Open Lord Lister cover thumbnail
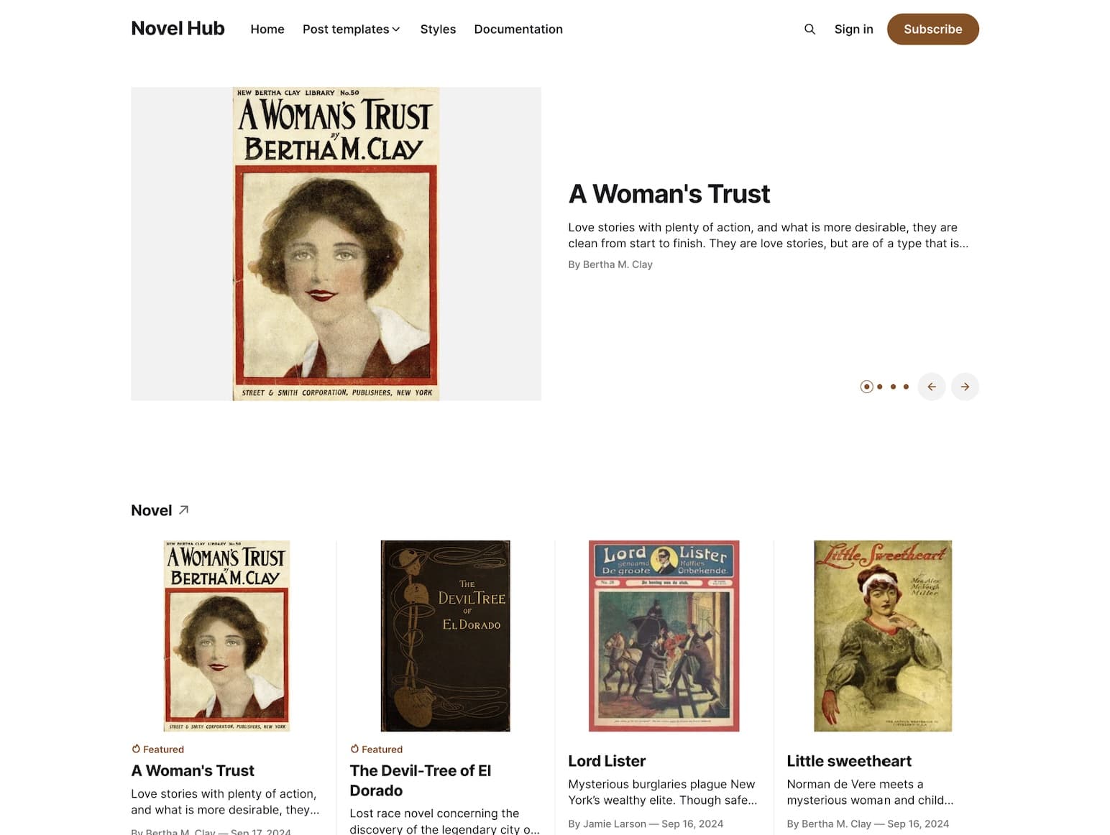This screenshot has height=835, width=1110. pos(664,636)
